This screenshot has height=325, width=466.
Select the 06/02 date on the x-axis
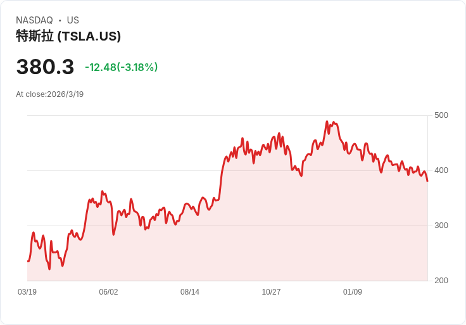point(108,292)
